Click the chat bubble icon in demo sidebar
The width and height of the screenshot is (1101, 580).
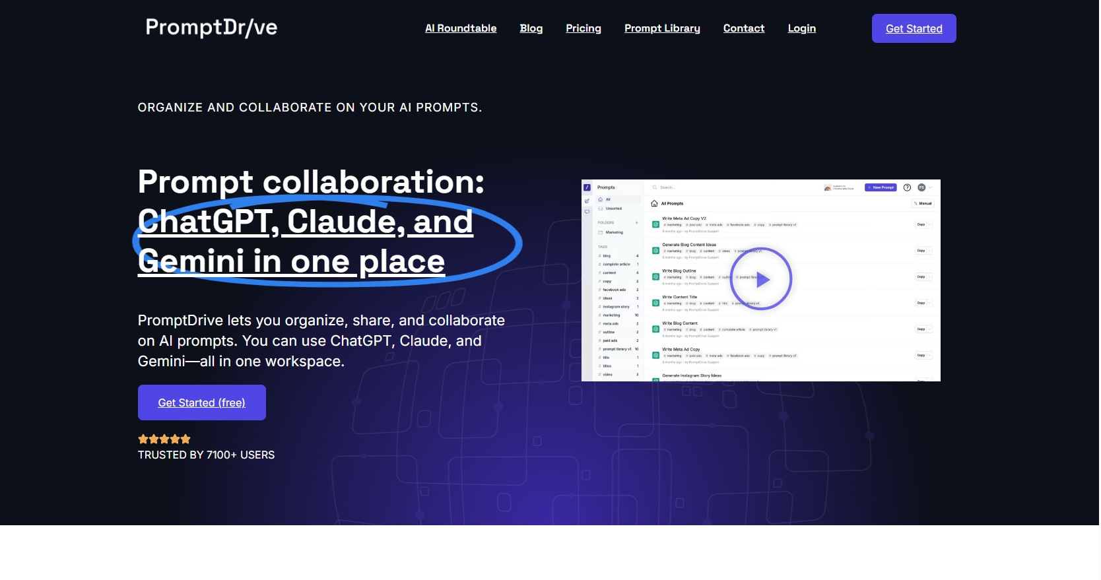[587, 212]
